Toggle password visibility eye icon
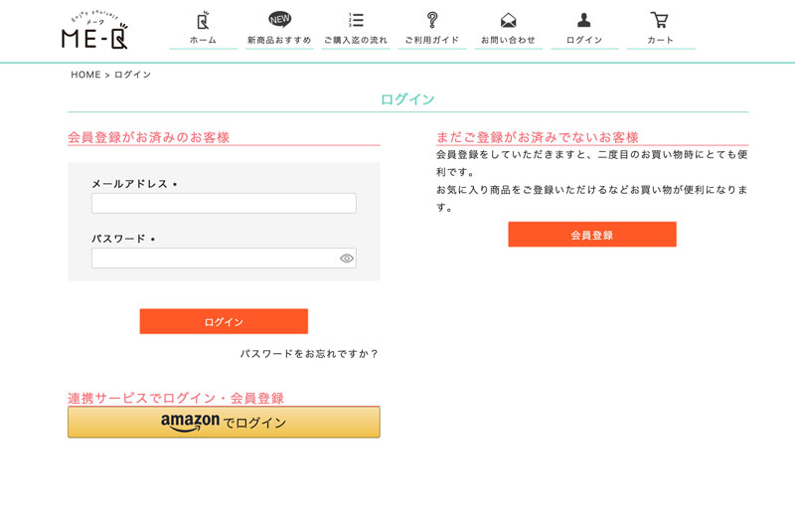The width and height of the screenshot is (795, 528). 346,259
